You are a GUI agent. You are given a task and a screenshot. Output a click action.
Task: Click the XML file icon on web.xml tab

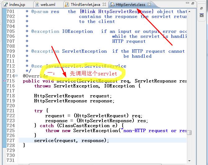pyautogui.click(x=37, y=5)
